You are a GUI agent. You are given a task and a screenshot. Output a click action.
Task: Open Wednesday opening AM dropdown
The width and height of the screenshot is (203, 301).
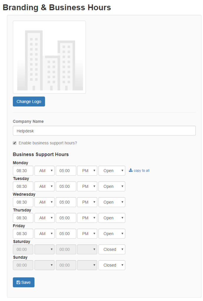tap(44, 202)
